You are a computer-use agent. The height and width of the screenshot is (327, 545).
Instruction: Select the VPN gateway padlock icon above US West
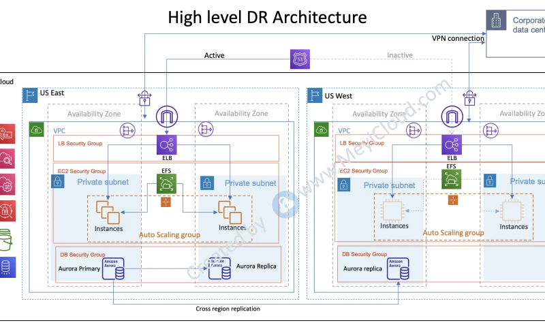coord(469,98)
